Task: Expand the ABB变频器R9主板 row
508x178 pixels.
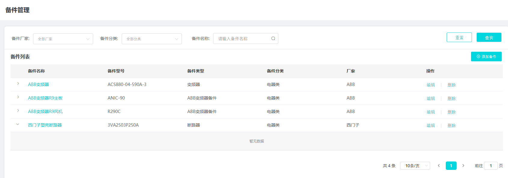Action: click(18, 97)
